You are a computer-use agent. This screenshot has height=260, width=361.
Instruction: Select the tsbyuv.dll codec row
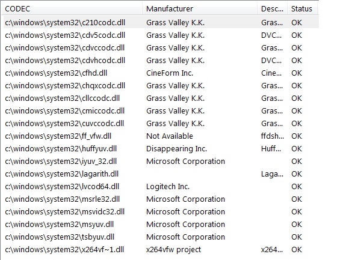pyautogui.click(x=60, y=237)
